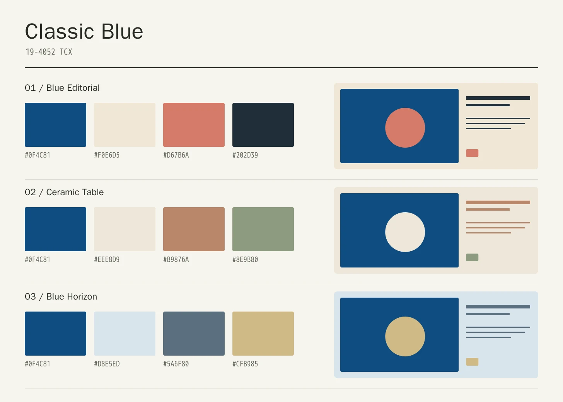Click the "#0F4C81" label under Blue Horizon
Image resolution: width=563 pixels, height=402 pixels.
pyautogui.click(x=38, y=364)
